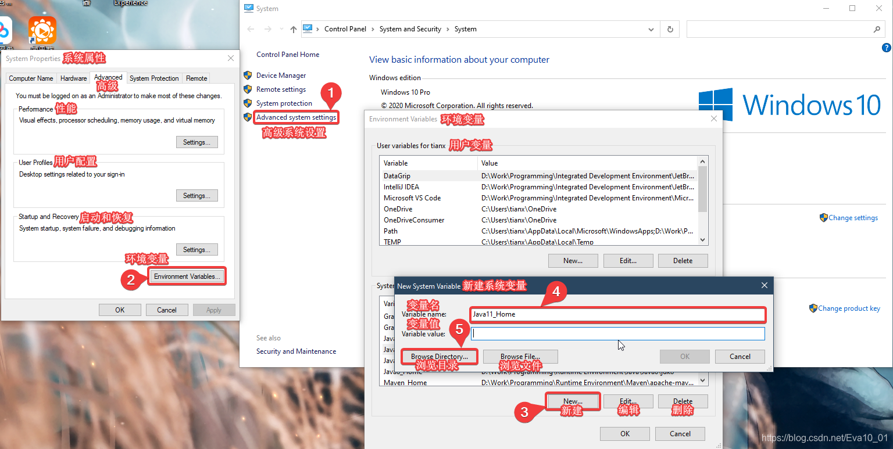Click OK in Environment Variables dialog
Viewport: 893px width, 449px height.
click(x=625, y=434)
